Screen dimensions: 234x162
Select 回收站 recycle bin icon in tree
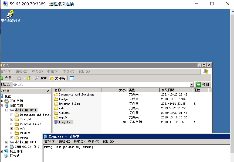[x=6, y=156]
